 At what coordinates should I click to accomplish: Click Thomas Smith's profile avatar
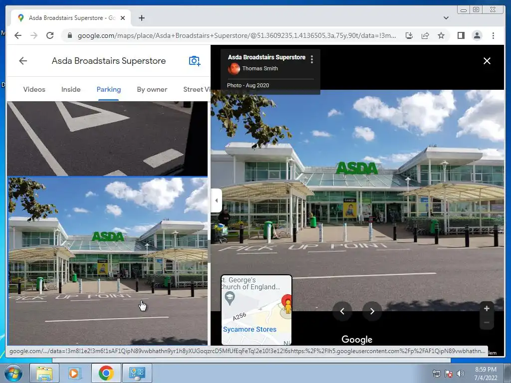click(x=234, y=69)
